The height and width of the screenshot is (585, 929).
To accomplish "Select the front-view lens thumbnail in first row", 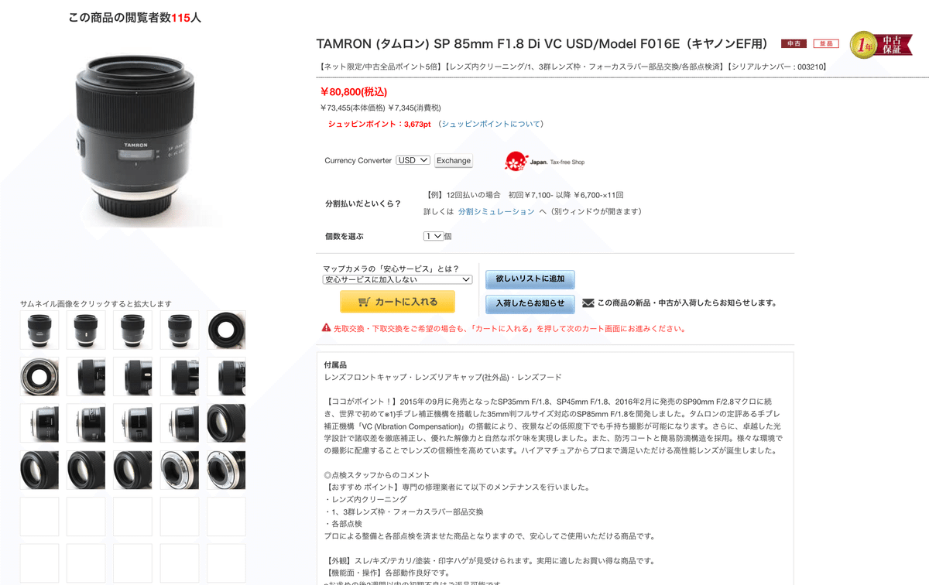I will pos(226,330).
